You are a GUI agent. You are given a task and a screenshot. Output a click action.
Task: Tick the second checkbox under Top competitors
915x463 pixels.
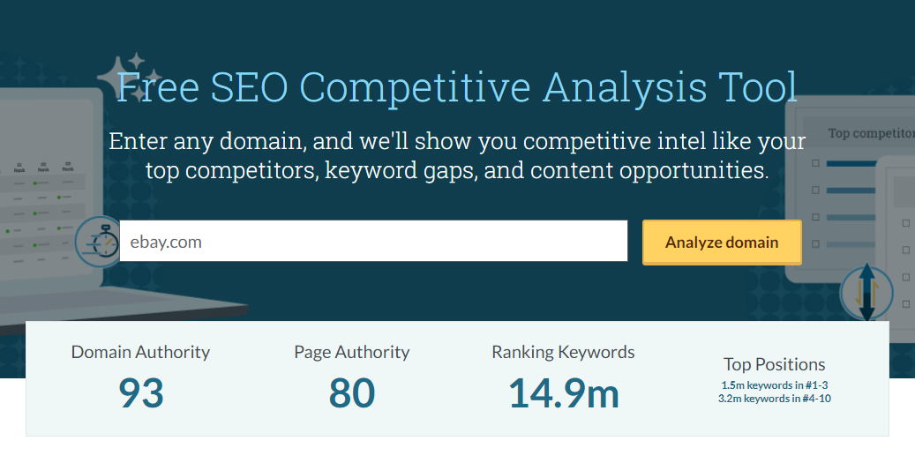815,190
